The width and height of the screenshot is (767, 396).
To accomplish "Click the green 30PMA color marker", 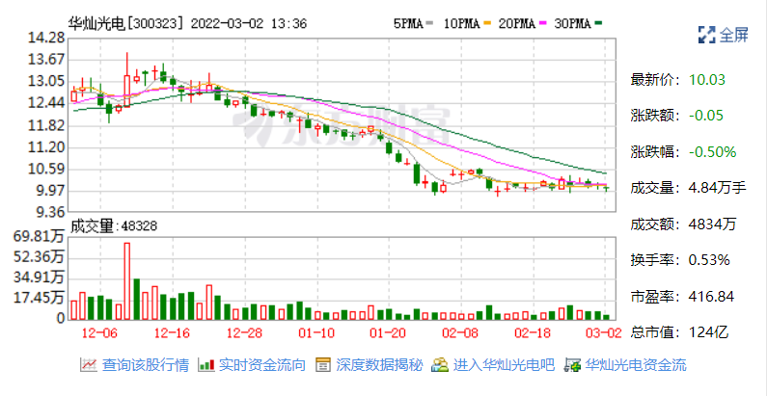I will [599, 23].
